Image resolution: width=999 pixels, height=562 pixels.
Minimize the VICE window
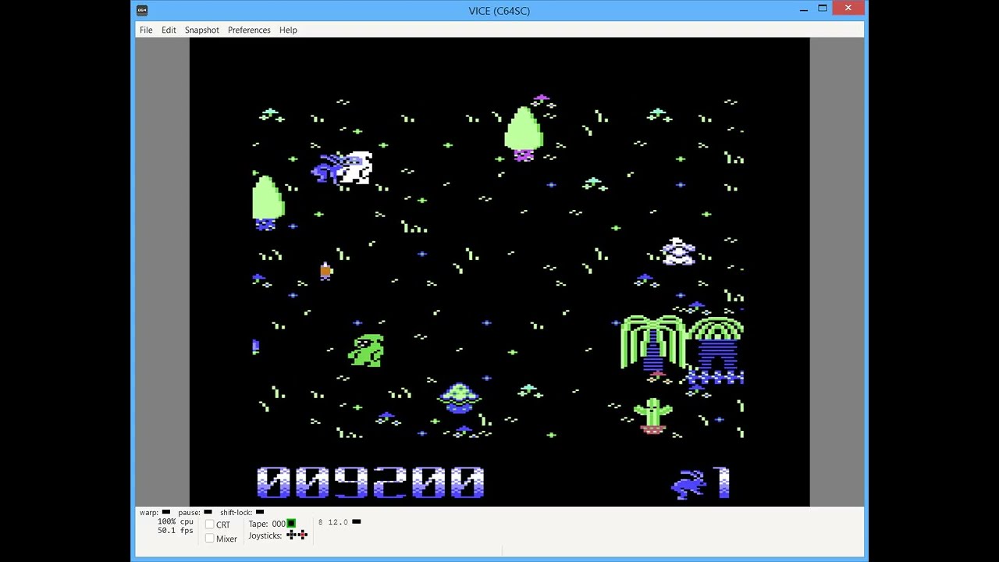tap(804, 9)
